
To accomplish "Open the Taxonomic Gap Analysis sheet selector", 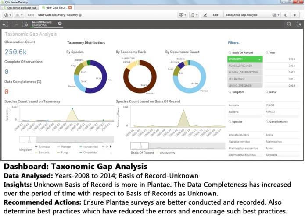I will [x=252, y=15].
